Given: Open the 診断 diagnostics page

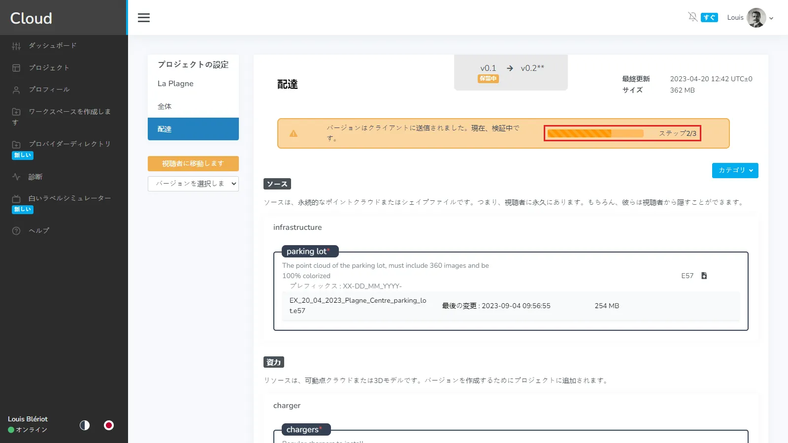Looking at the screenshot, I should point(35,177).
